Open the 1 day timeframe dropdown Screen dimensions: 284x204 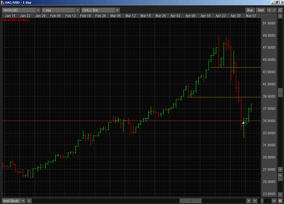click(77, 10)
